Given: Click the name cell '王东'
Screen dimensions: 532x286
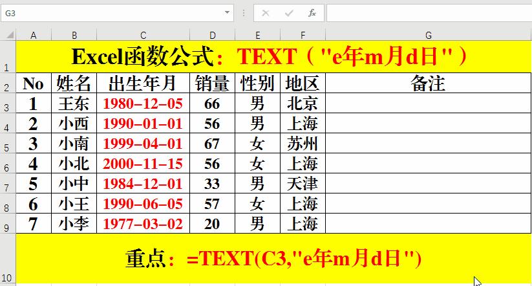Looking at the screenshot, I should click(x=74, y=104).
